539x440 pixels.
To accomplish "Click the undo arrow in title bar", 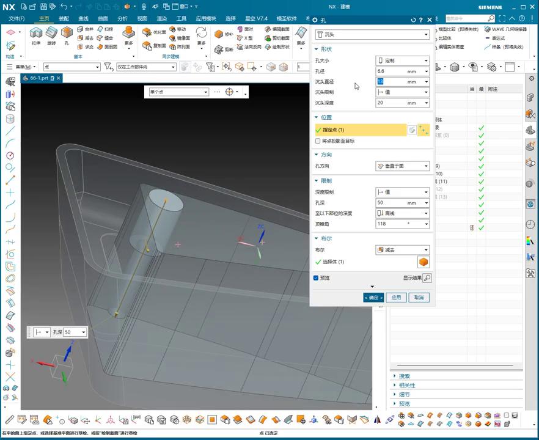I will (x=64, y=6).
